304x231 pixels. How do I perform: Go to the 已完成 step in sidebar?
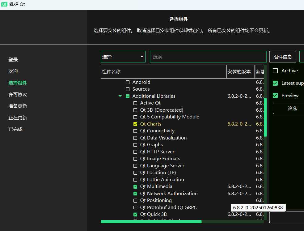[x=15, y=129]
